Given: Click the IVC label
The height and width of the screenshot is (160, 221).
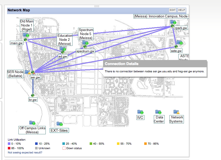Looking at the screenshot, I should (140, 117).
